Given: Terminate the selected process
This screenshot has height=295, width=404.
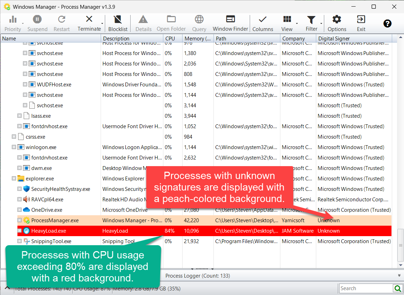Looking at the screenshot, I should tap(89, 23).
